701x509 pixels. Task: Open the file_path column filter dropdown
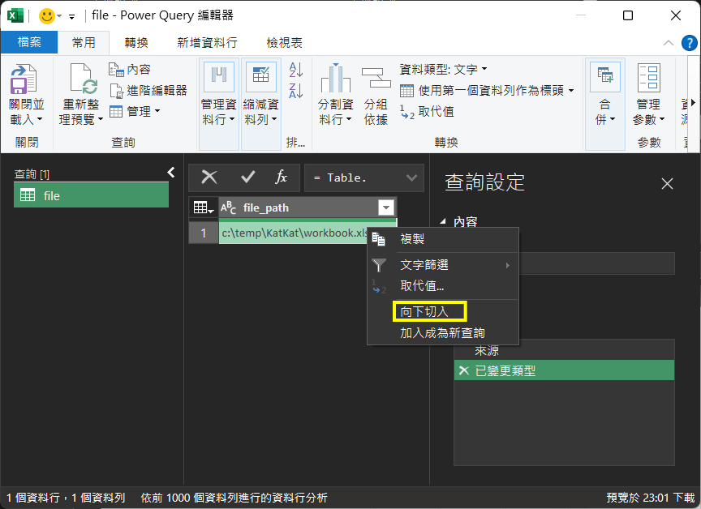pos(386,207)
